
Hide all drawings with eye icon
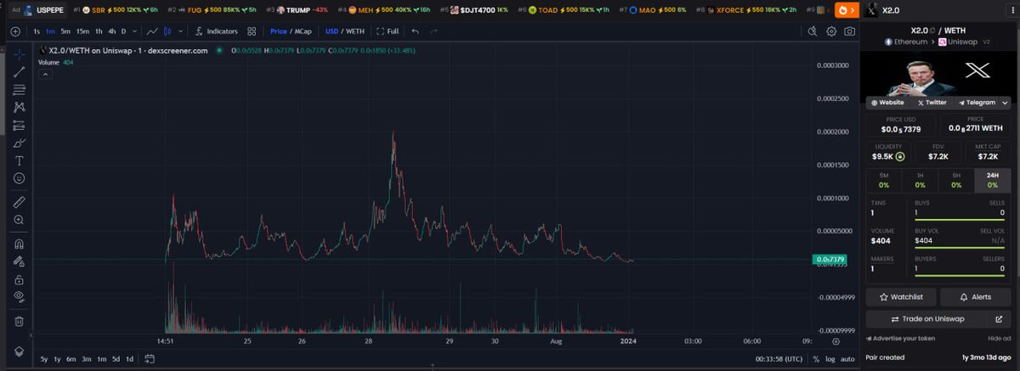(x=19, y=296)
